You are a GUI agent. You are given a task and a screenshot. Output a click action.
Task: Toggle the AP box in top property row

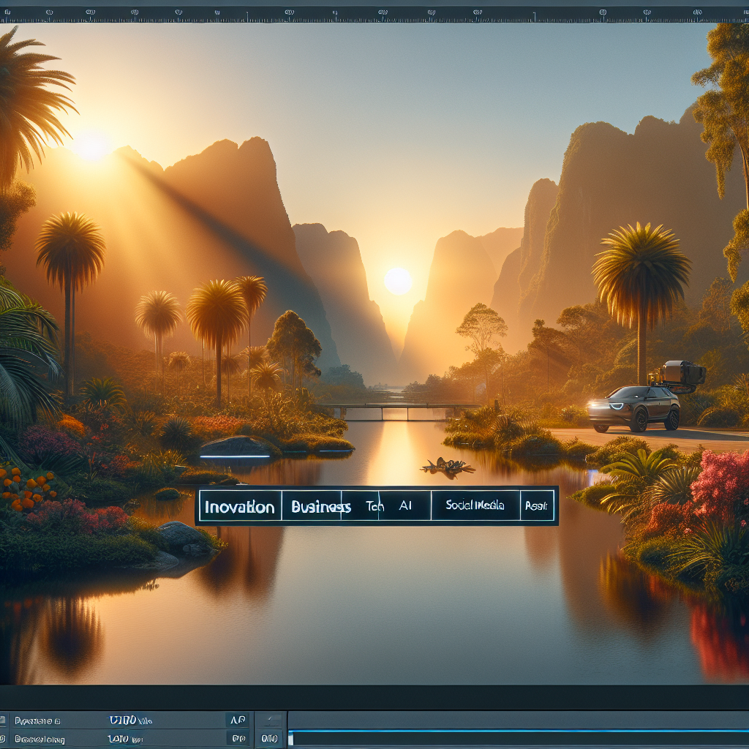(238, 720)
